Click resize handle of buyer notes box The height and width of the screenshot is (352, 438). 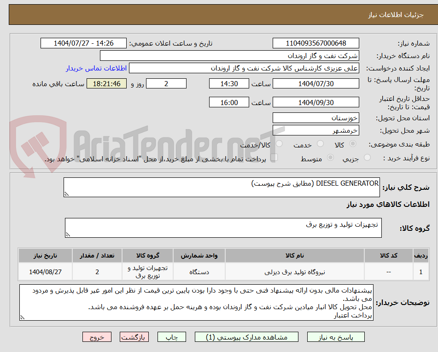point(22,317)
